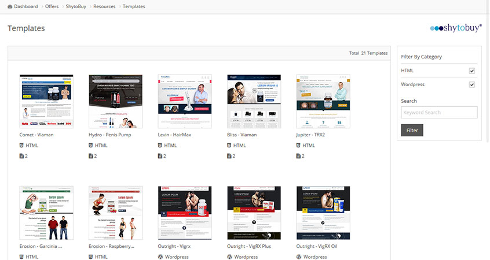
Task: Open Outright - VigRX Plus template thumbnail
Action: click(x=254, y=213)
